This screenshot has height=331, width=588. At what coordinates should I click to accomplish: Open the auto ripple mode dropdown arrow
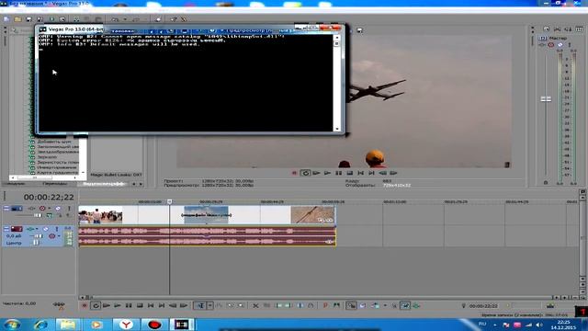click(385, 306)
